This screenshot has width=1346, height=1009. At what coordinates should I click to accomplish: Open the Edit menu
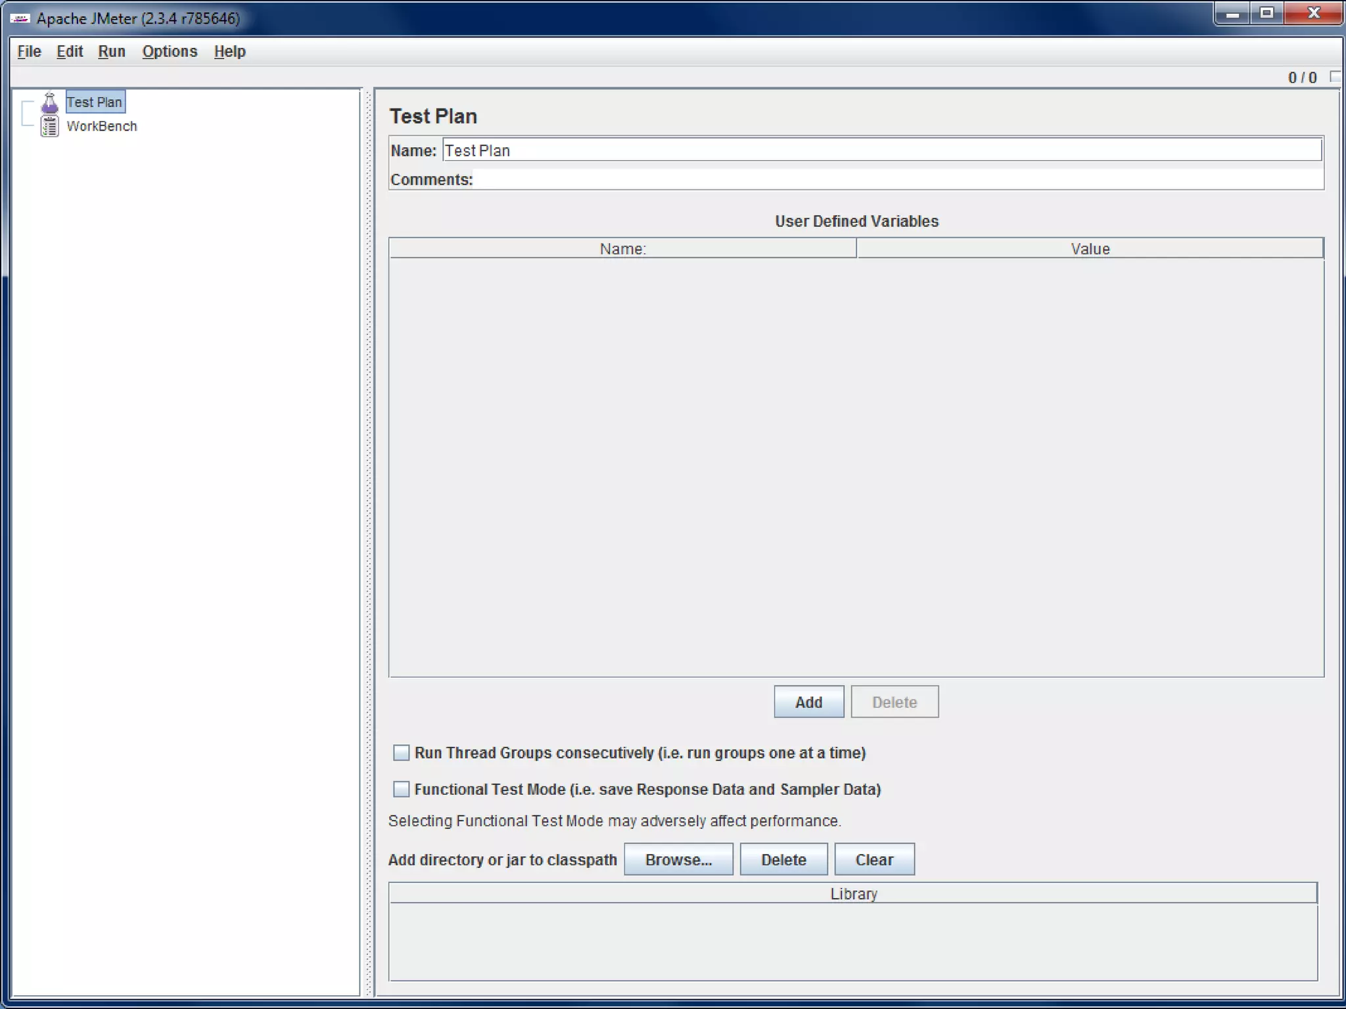click(x=70, y=51)
